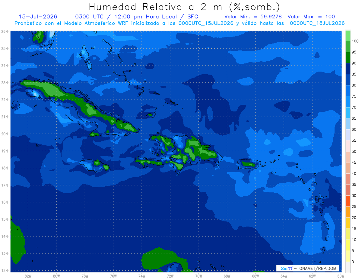Pick the dark navy 85–90 legend swatch

348,69
